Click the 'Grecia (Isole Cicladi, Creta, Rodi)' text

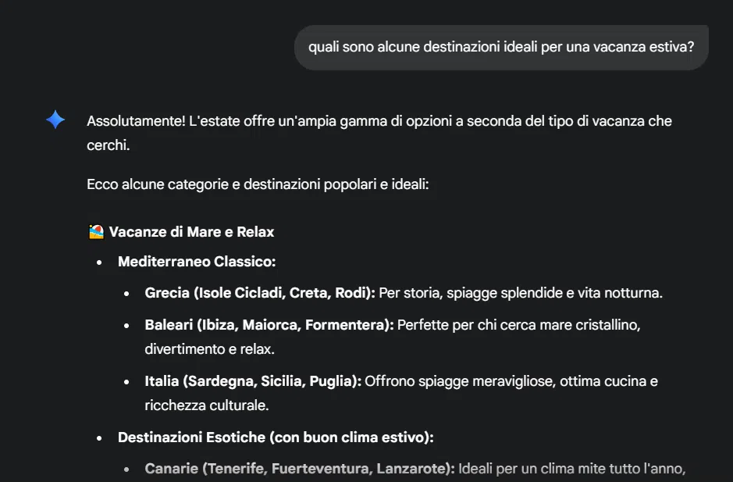[260, 293]
